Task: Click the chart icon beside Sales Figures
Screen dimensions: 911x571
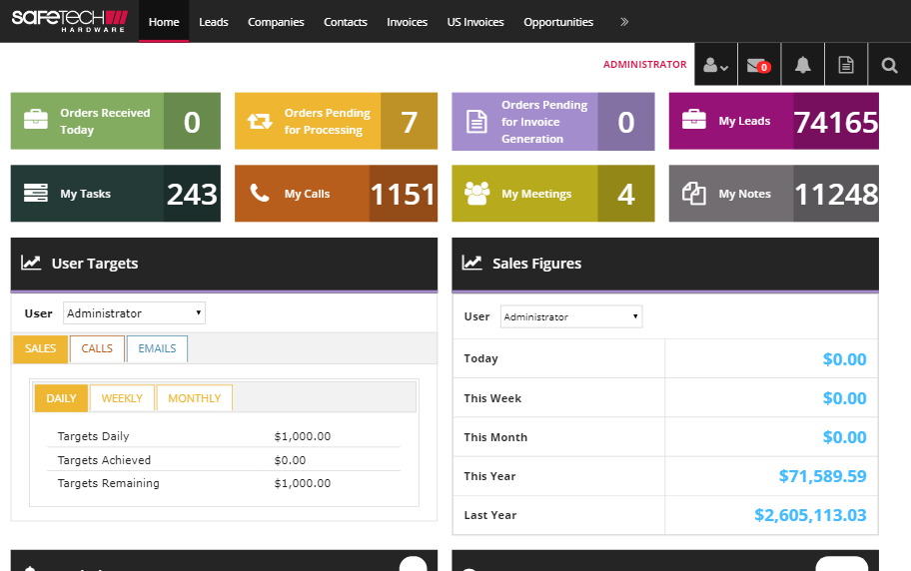Action: [471, 263]
